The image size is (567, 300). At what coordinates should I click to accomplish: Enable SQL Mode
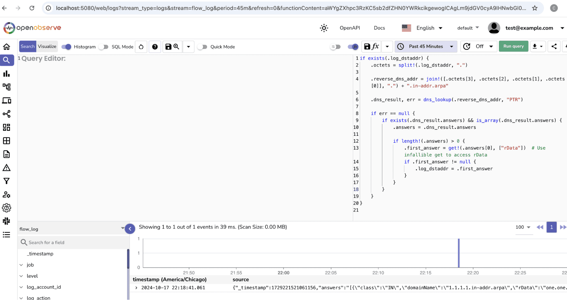tap(103, 47)
